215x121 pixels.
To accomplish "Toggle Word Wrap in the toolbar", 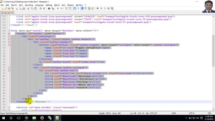I will point(75,8).
